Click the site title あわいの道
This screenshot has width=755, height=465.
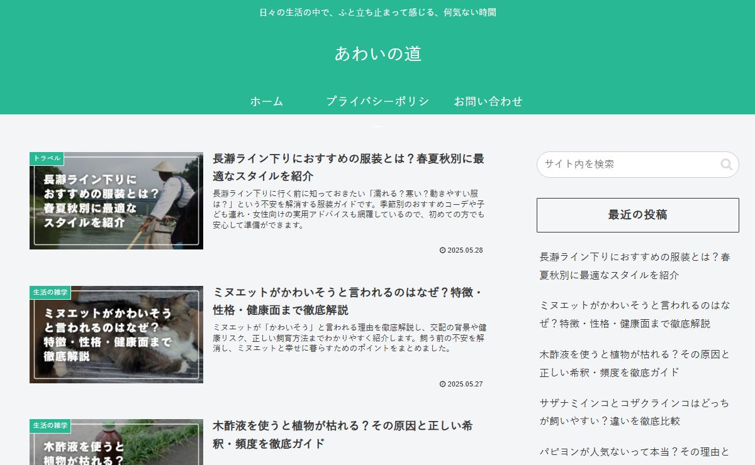coord(377,53)
